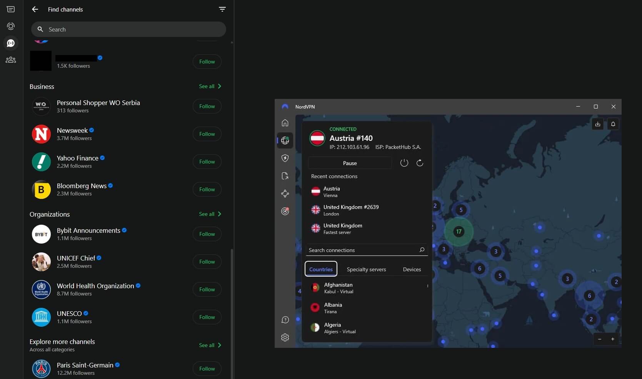
Task: Select United Kingdom Fastest server
Action: click(367, 229)
